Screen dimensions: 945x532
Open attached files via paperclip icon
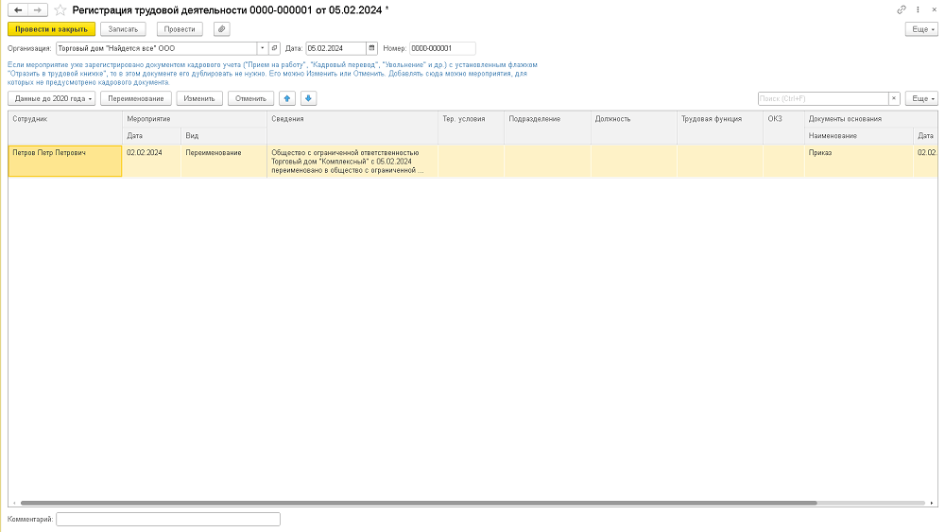pos(221,29)
